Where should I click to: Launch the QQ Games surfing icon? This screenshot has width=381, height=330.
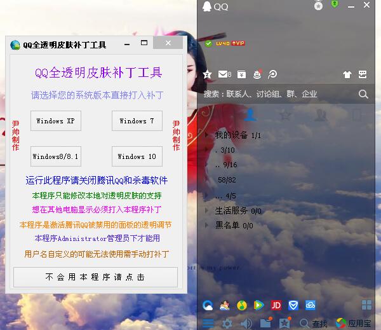(225, 305)
